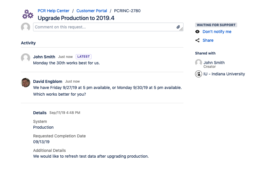Screen dimensions: 272x180
Task: Open the Share link
Action: pyautogui.click(x=208, y=40)
